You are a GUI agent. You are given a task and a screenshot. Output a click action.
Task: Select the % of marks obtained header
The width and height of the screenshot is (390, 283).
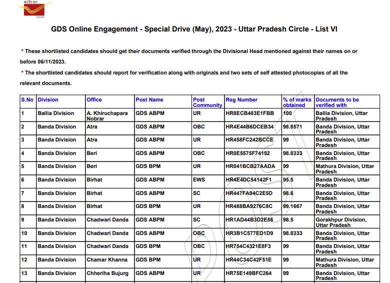(x=297, y=102)
